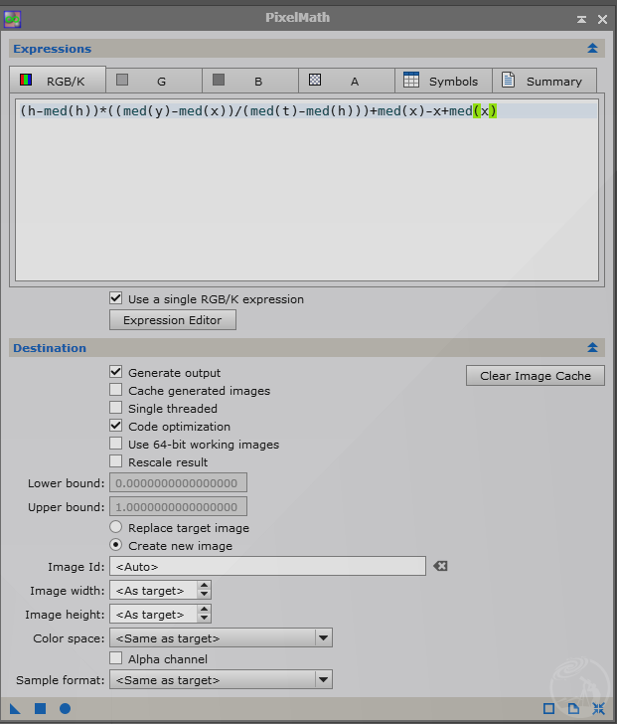
Task: Click the square outline icon in bottom bar
Action: pos(548,709)
